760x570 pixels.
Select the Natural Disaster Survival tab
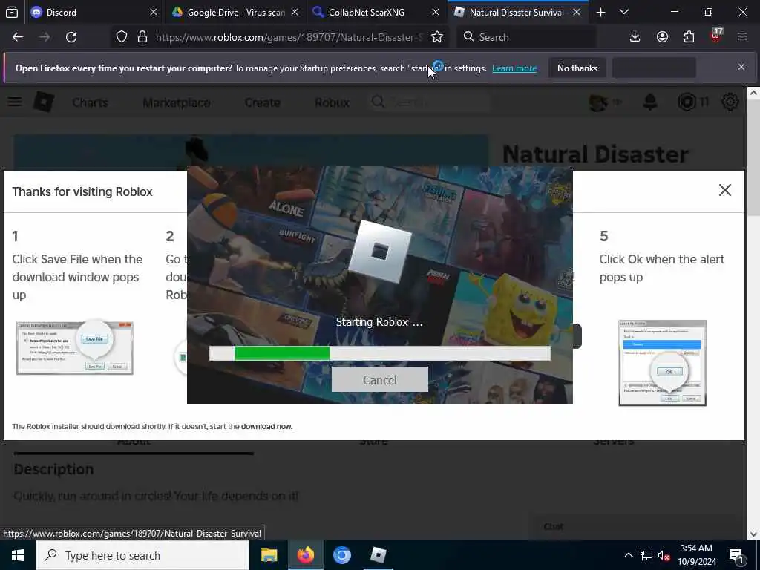pos(517,12)
